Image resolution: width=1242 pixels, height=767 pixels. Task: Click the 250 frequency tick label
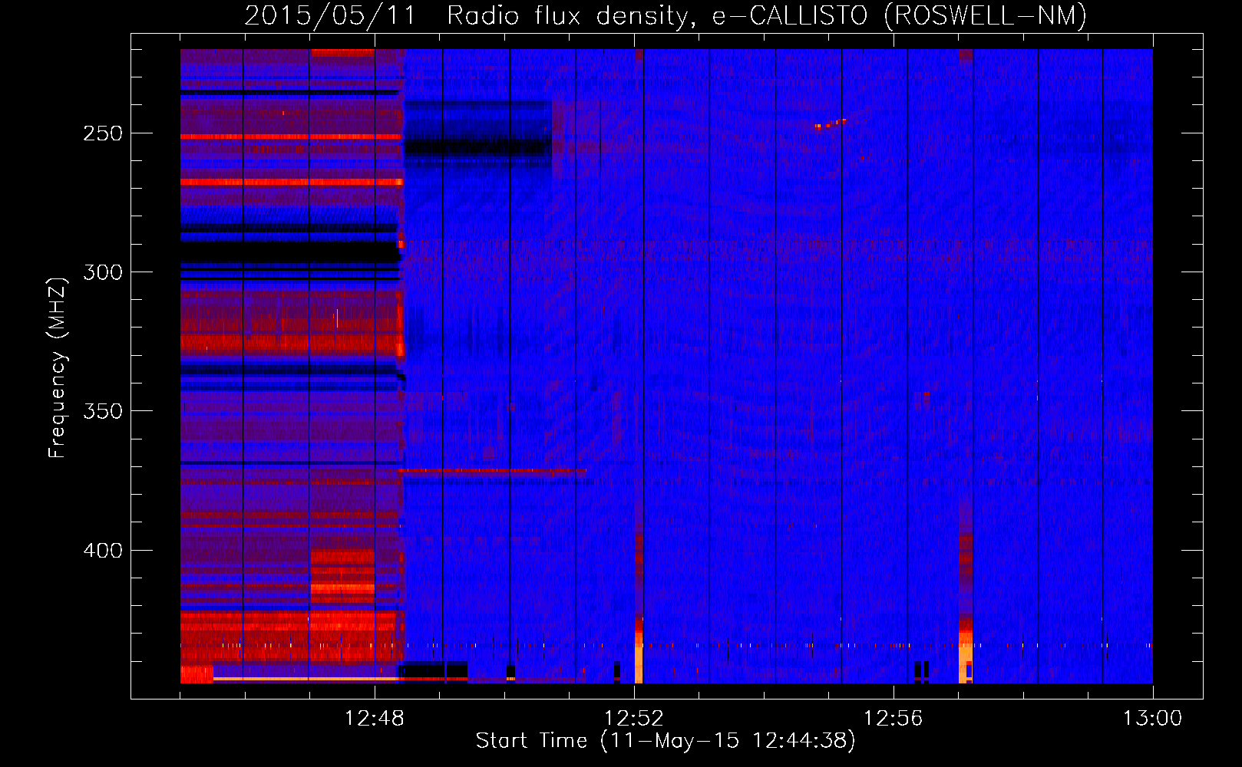pos(103,133)
